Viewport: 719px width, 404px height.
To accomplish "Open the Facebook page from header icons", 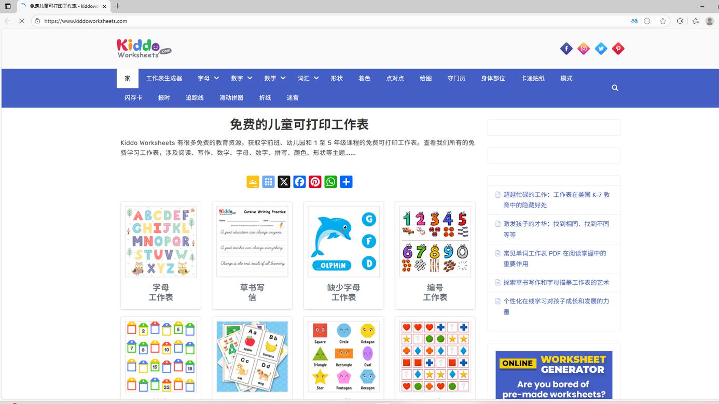I will click(566, 49).
